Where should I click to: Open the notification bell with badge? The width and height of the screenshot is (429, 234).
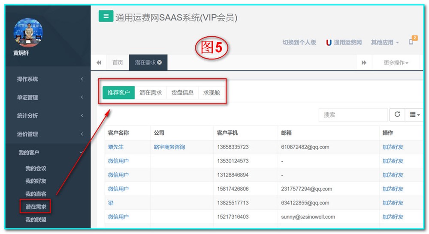(x=412, y=40)
